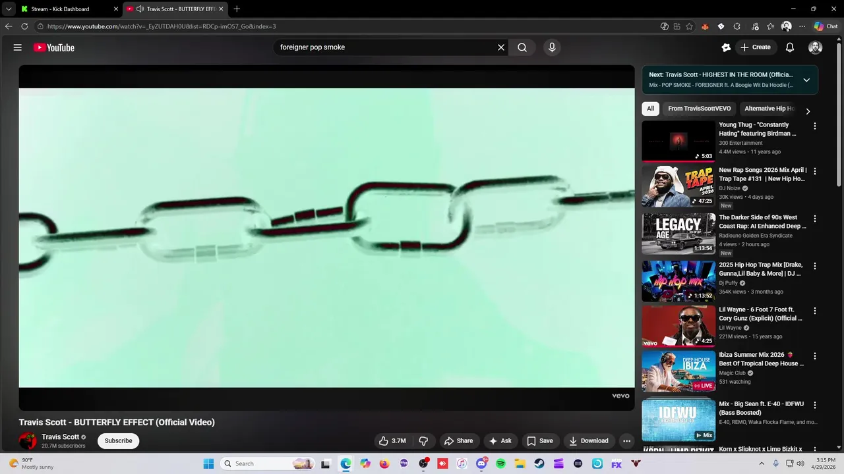844x474 pixels.
Task: Click the browser address bar URL
Action: [x=162, y=26]
